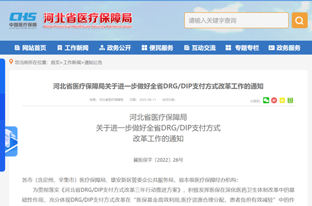The image size is (312, 206).
Task: Share via the green Douban icon
Action: (290, 100)
